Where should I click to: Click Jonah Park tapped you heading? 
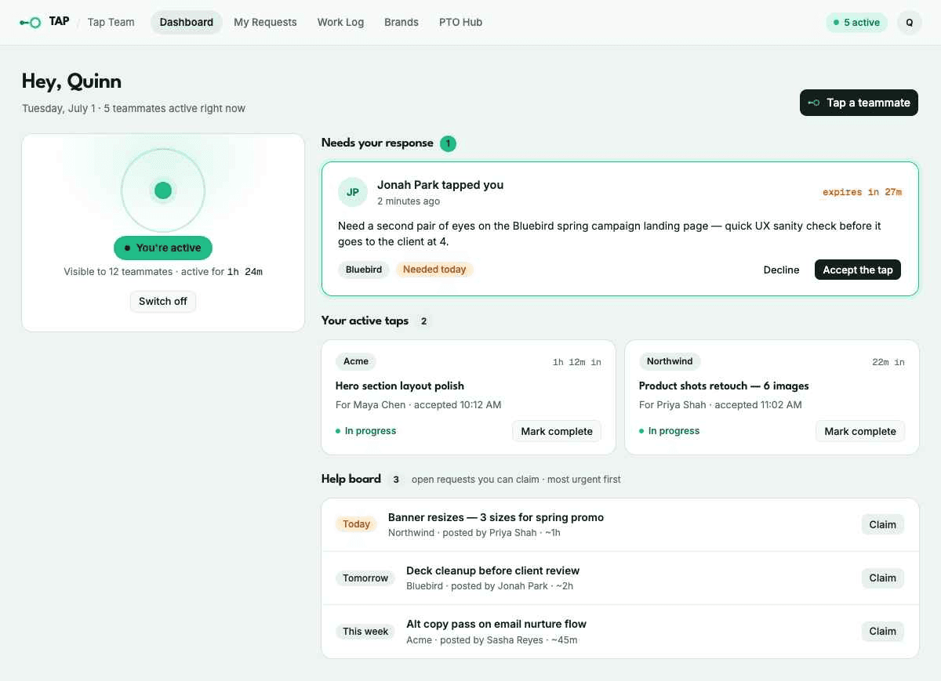(x=440, y=185)
